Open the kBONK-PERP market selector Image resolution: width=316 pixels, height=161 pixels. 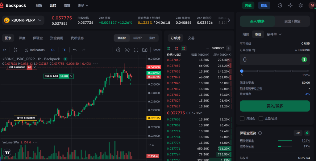[23, 20]
